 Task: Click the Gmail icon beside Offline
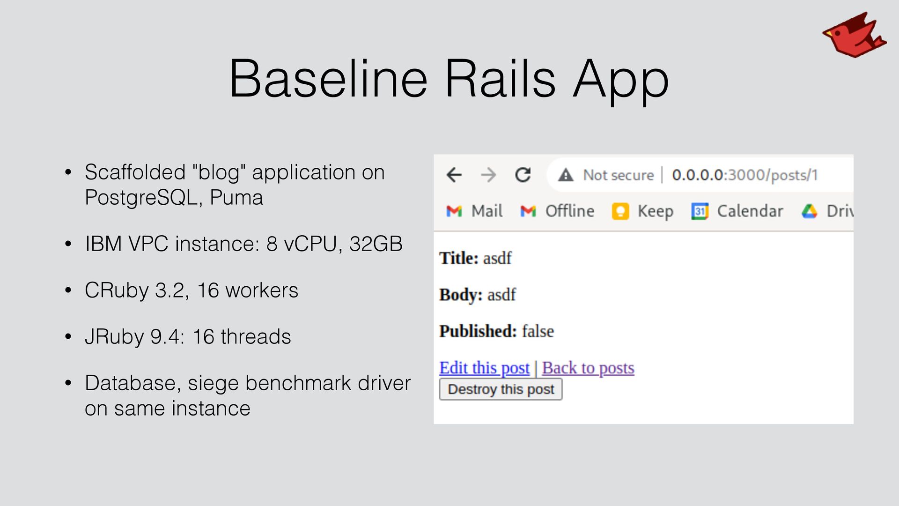point(528,211)
